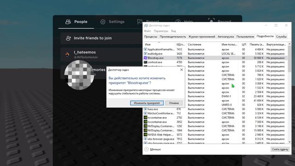Select the Подробности tab

point(265,36)
